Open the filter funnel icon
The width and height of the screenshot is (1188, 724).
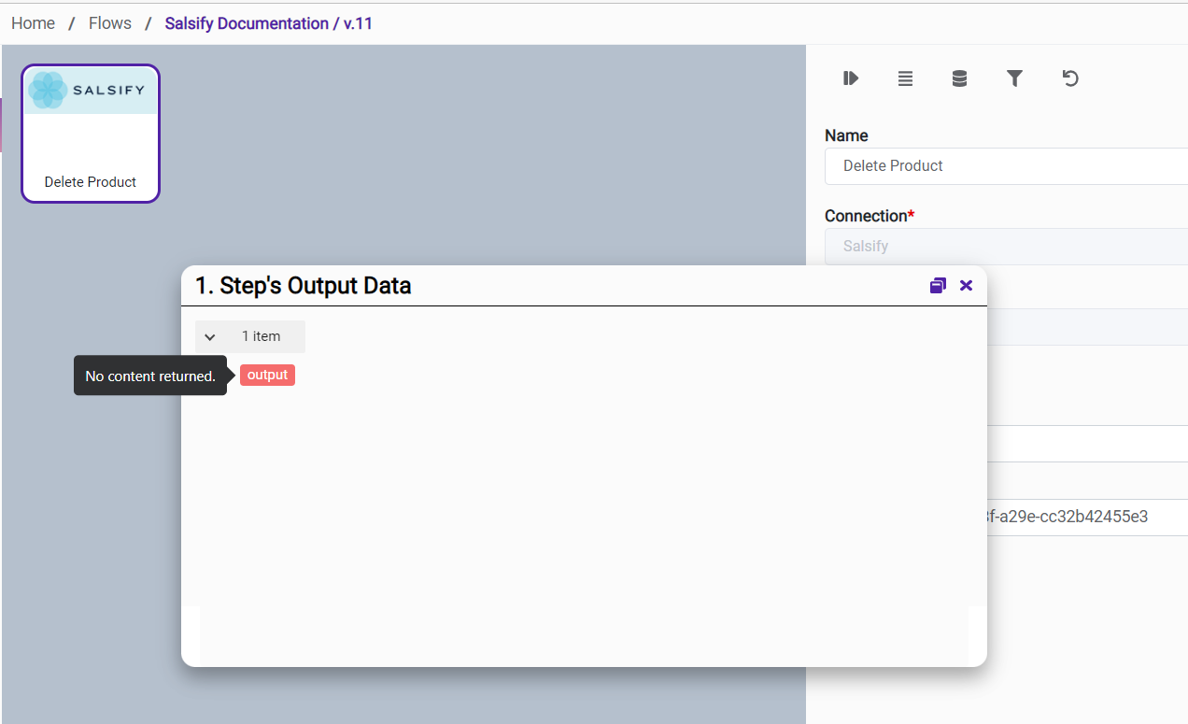1014,78
